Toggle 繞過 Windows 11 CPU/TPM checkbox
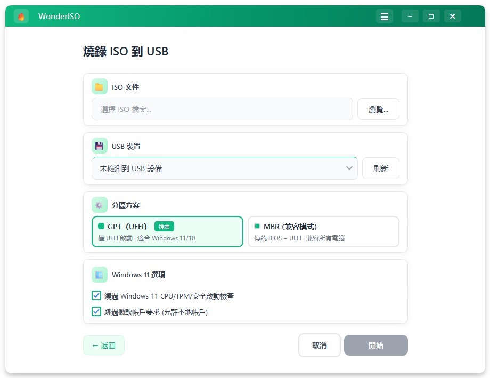Viewport: 490px width, 378px height. [96, 295]
